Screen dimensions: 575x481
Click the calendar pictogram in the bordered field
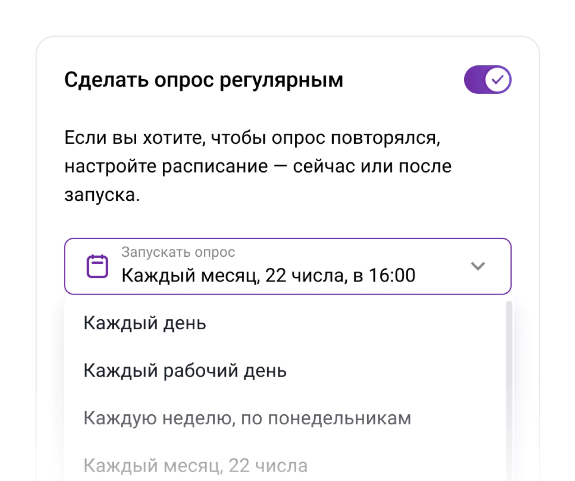pos(97,266)
